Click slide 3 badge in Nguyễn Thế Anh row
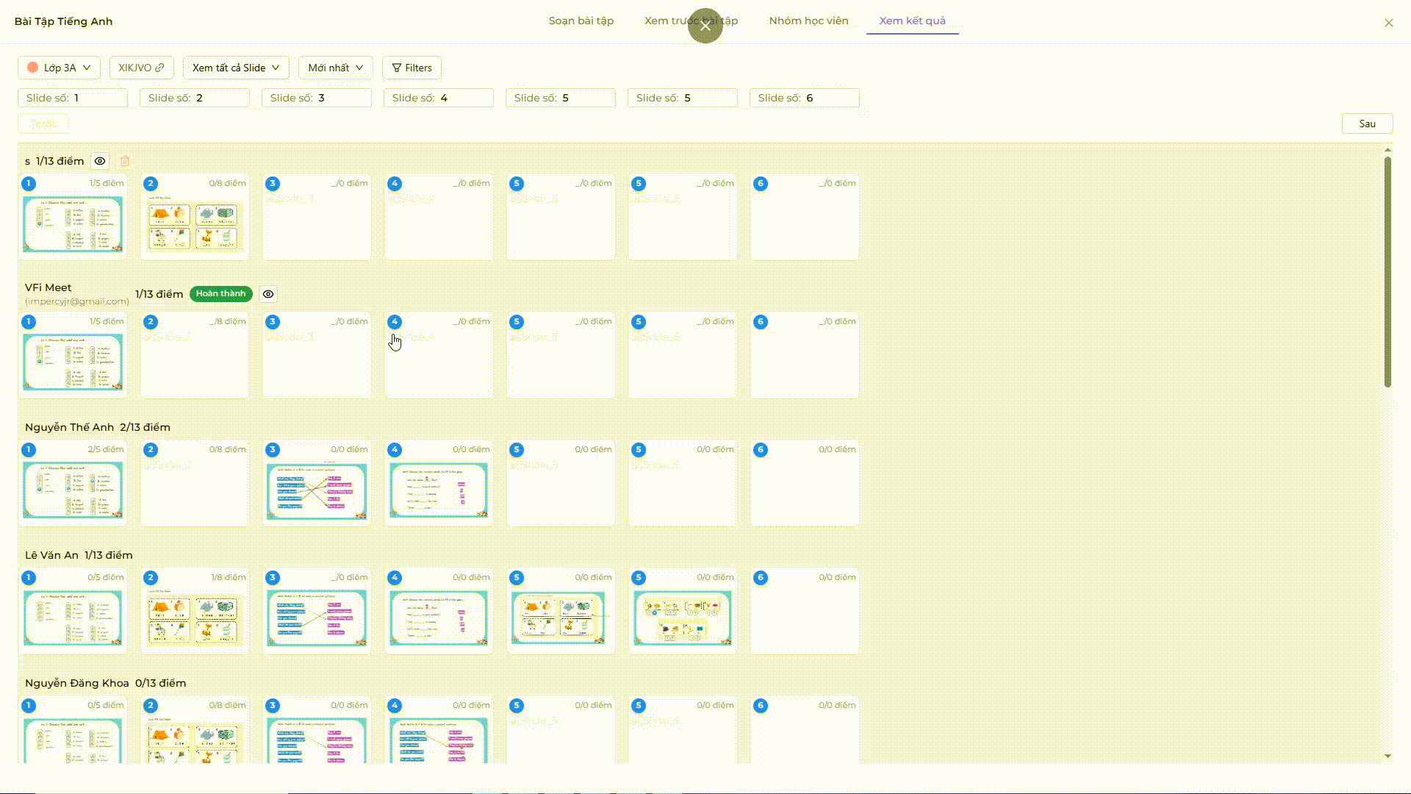This screenshot has height=794, width=1411. pos(273,450)
